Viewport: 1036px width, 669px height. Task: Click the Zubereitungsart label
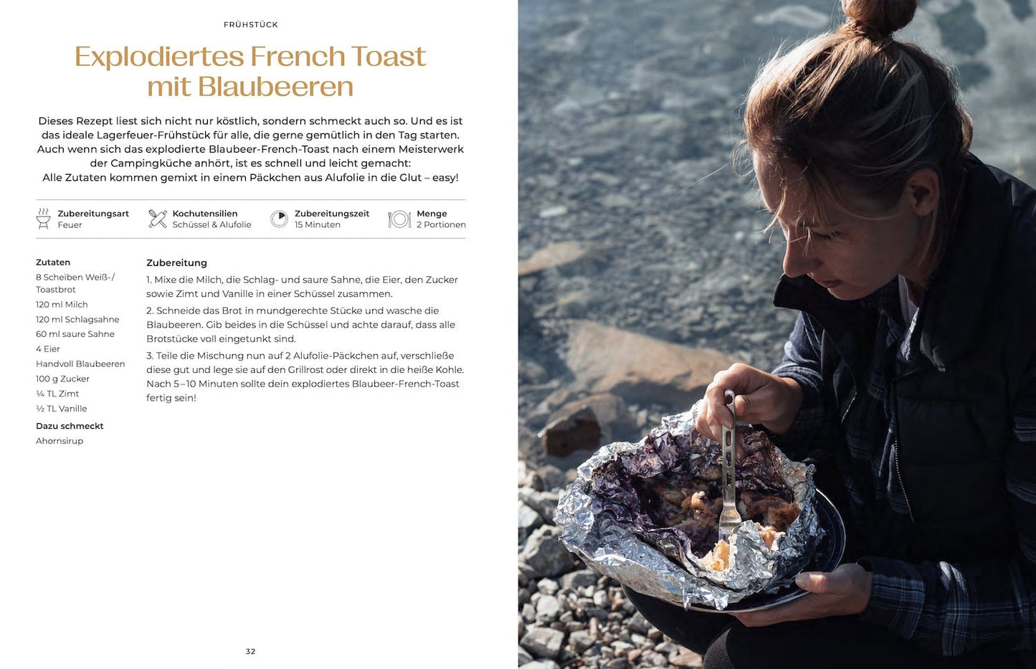(x=93, y=214)
